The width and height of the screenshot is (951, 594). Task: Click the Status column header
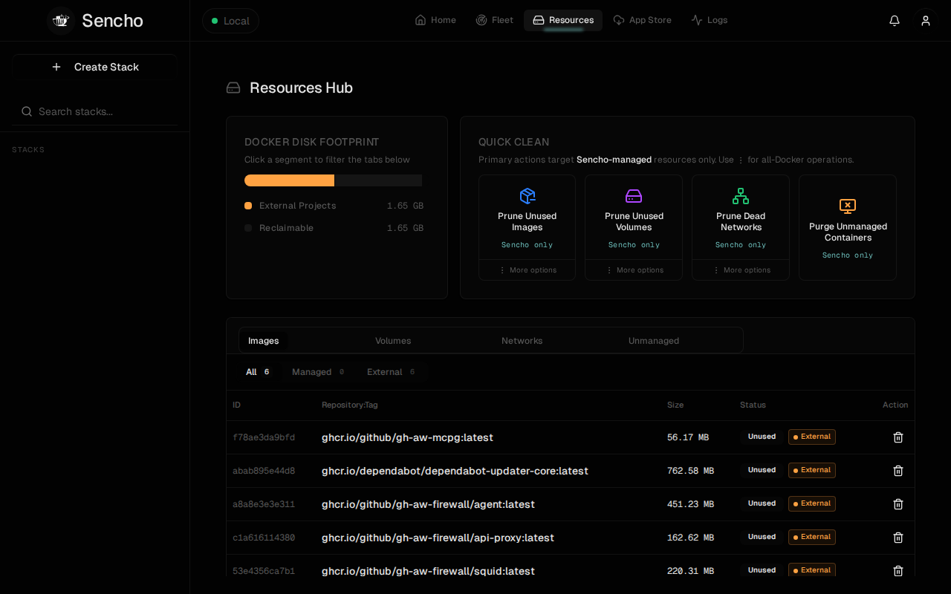(x=753, y=405)
